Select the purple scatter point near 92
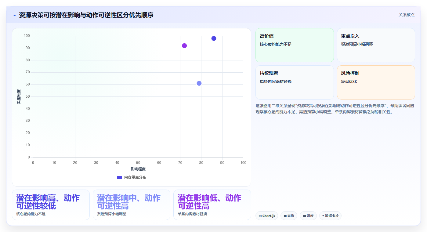The image size is (427, 232). click(x=184, y=46)
